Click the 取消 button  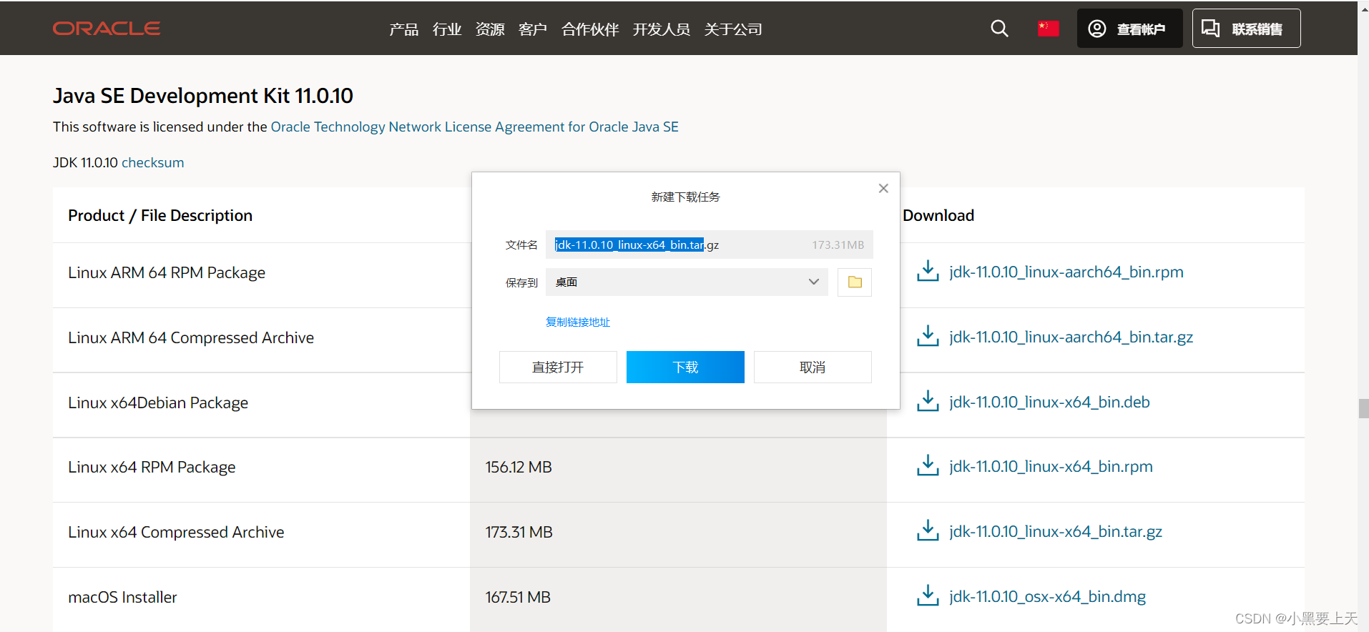tap(813, 367)
